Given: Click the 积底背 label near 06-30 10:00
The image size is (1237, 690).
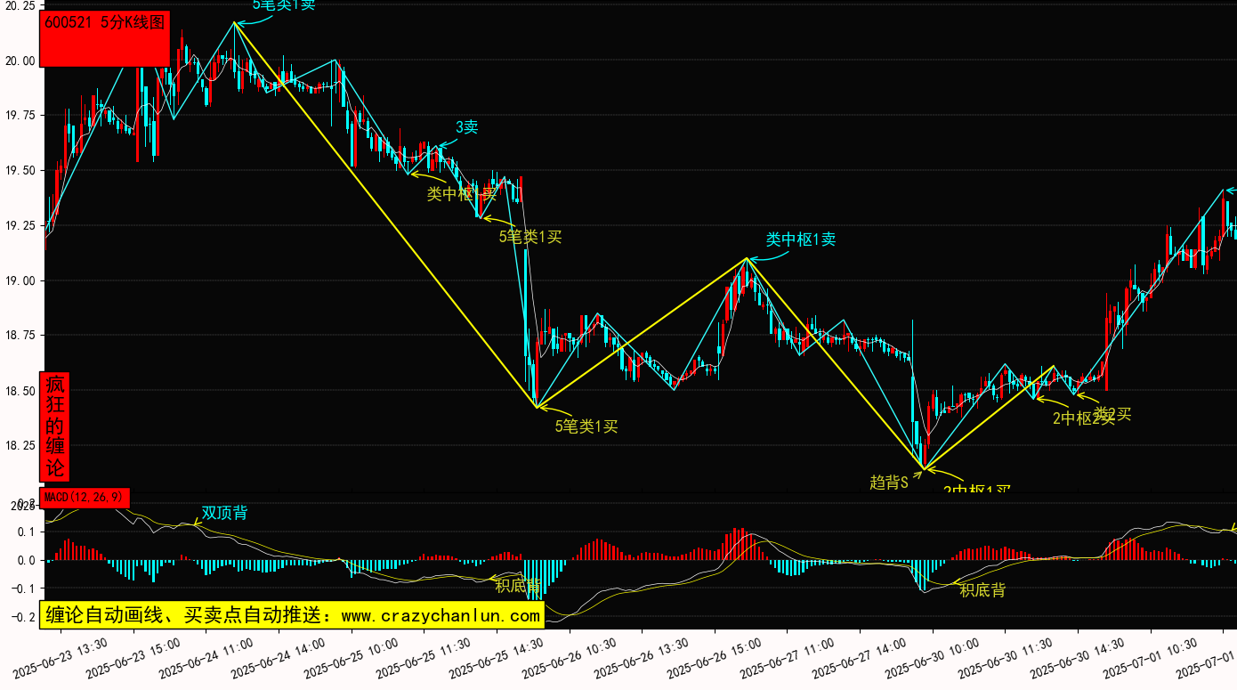Looking at the screenshot, I should (982, 589).
